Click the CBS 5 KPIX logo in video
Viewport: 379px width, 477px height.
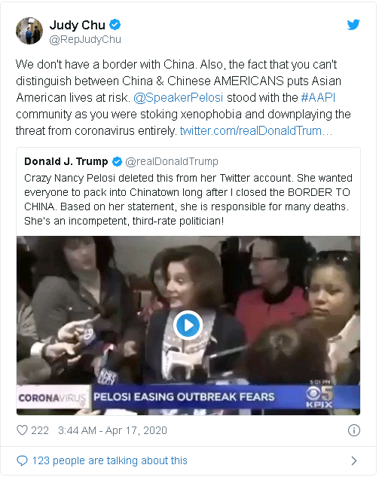[319, 398]
